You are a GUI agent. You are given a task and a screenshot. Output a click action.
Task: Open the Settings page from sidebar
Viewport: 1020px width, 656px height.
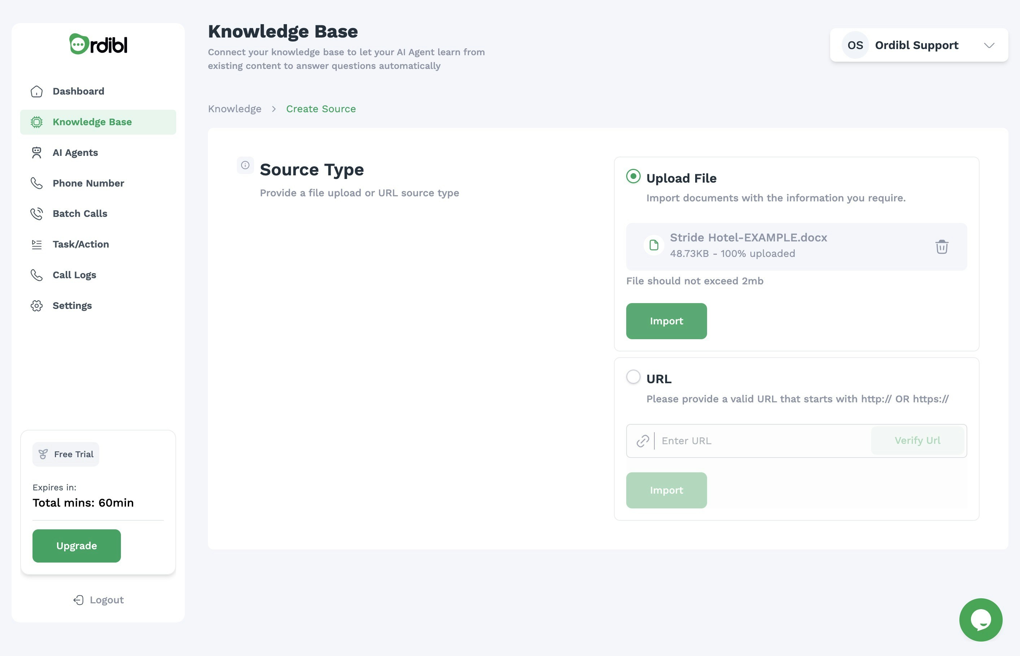72,305
